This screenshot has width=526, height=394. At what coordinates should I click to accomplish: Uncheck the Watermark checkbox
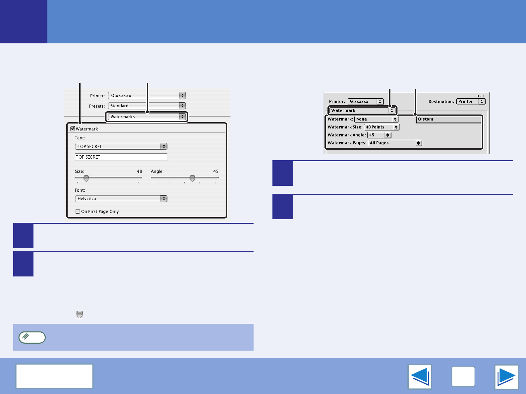[x=73, y=128]
